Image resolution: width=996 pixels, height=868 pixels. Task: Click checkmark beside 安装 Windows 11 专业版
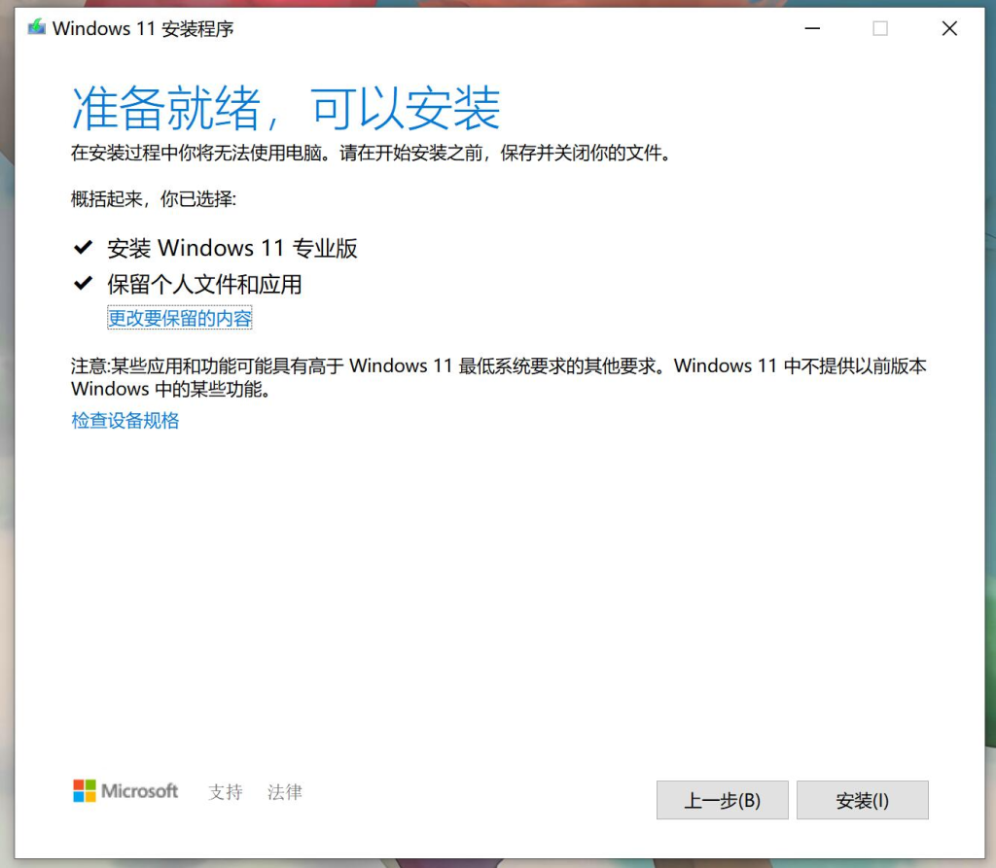(84, 248)
